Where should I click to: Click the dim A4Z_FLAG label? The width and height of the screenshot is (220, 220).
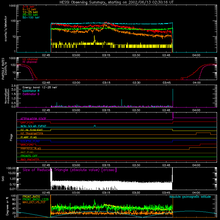[27, 152]
